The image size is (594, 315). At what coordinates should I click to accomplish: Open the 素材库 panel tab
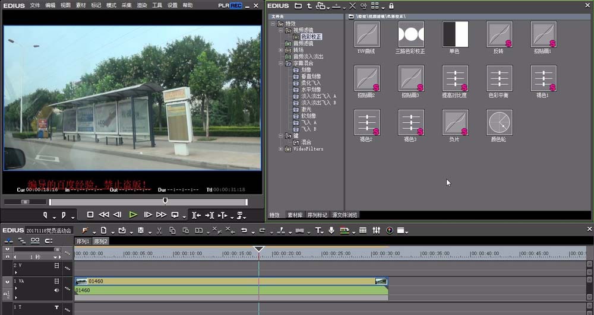pyautogui.click(x=295, y=215)
